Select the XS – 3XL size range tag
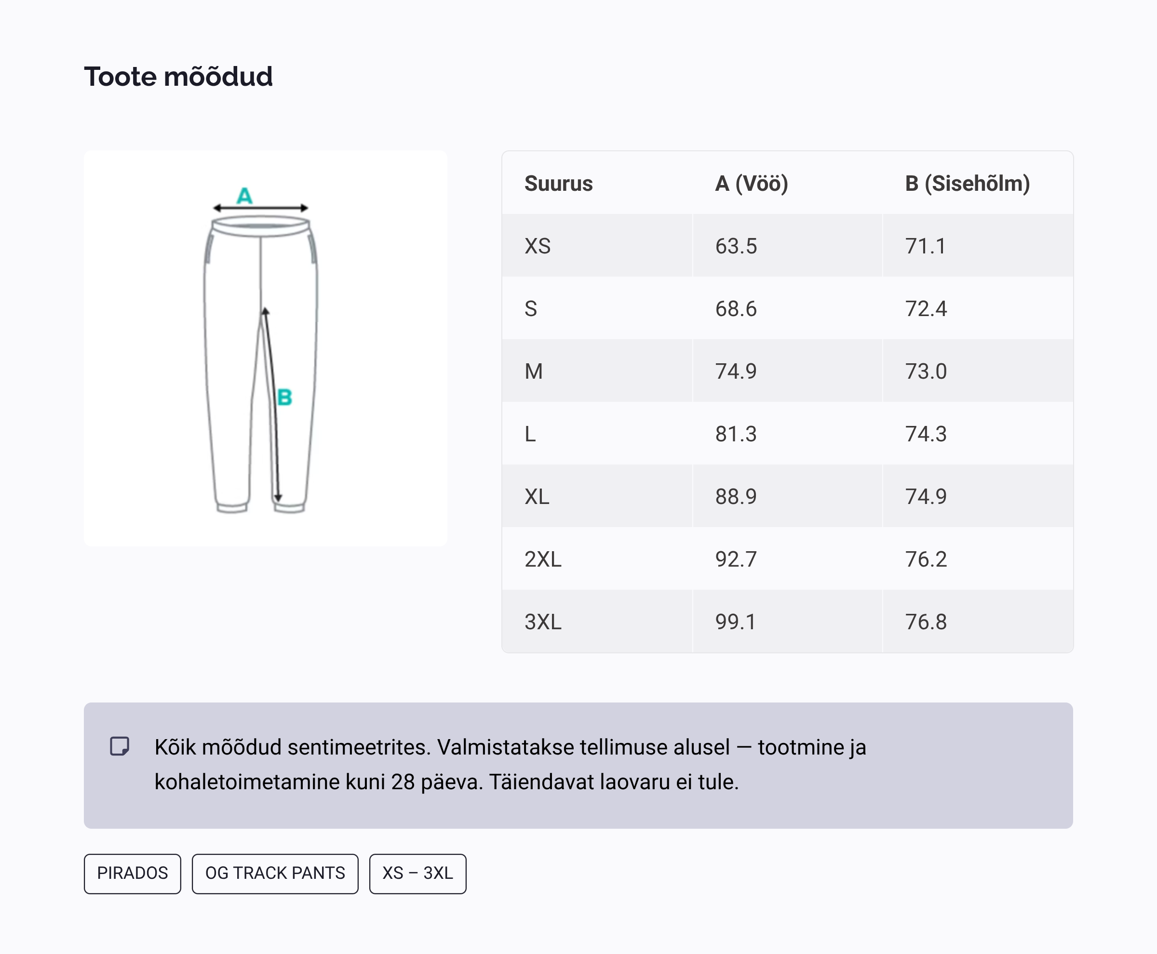The image size is (1157, 954). click(x=417, y=873)
